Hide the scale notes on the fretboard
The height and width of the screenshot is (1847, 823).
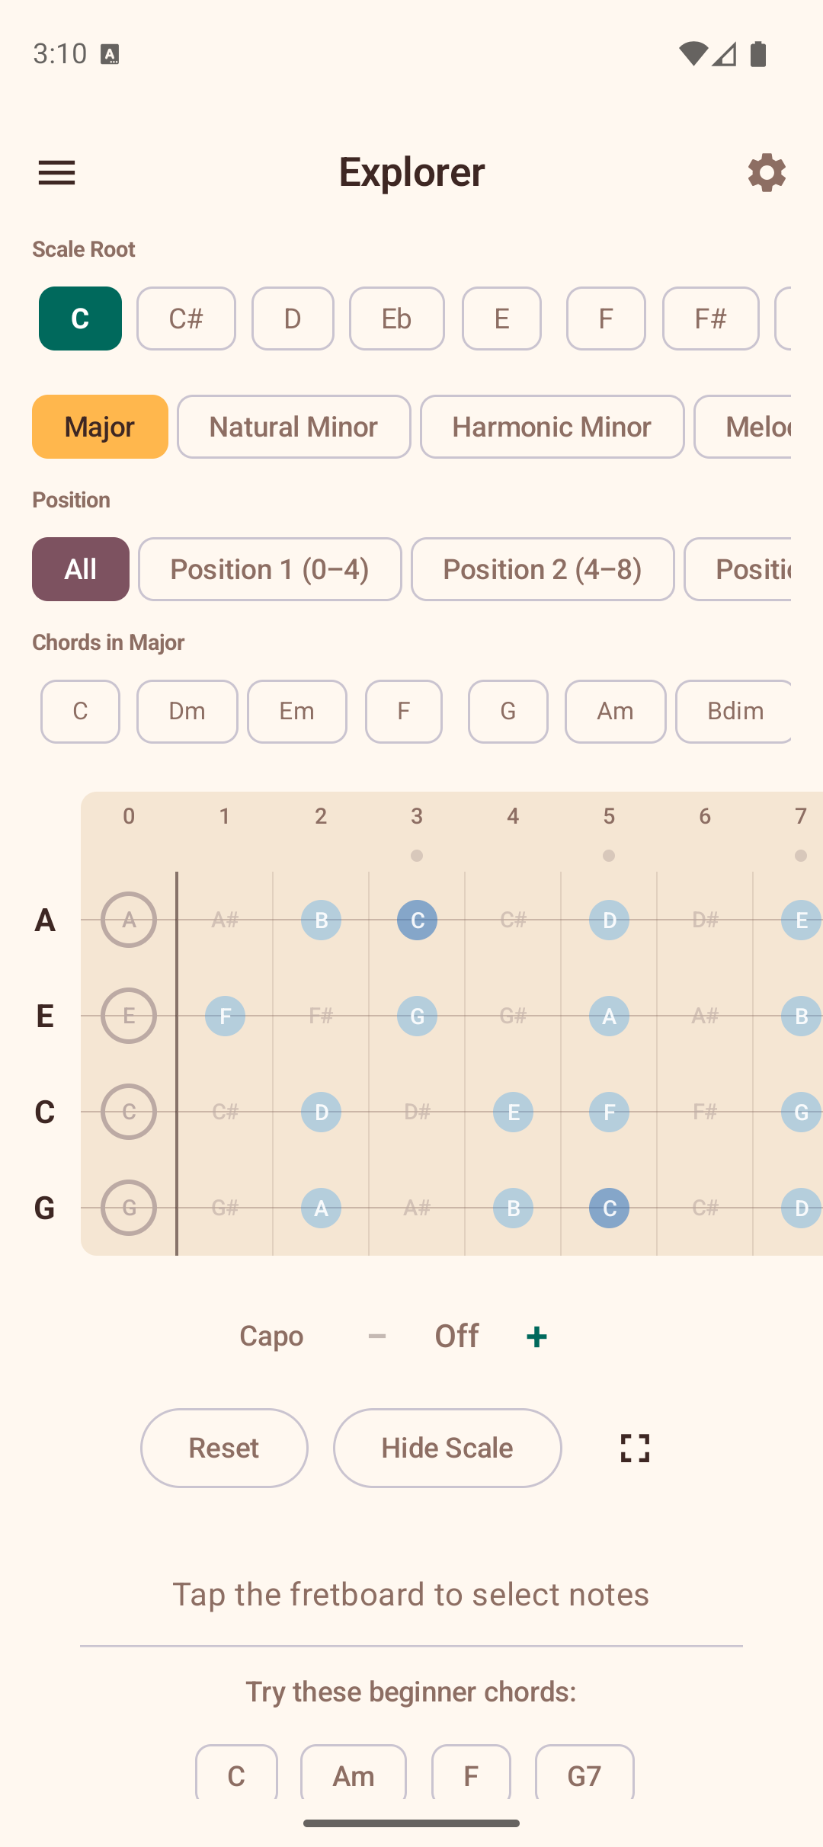(x=447, y=1448)
